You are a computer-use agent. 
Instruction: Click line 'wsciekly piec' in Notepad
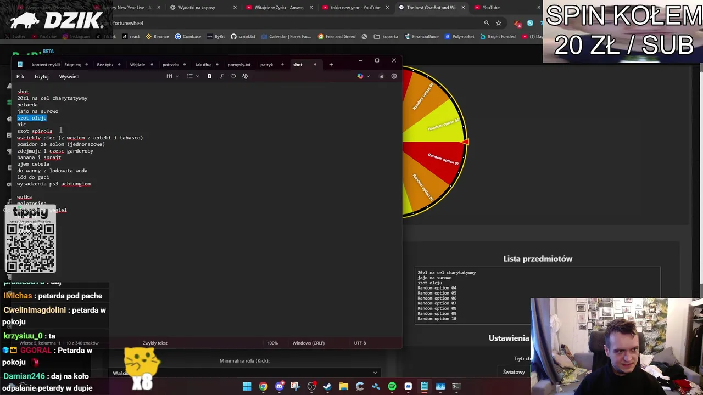click(80, 138)
